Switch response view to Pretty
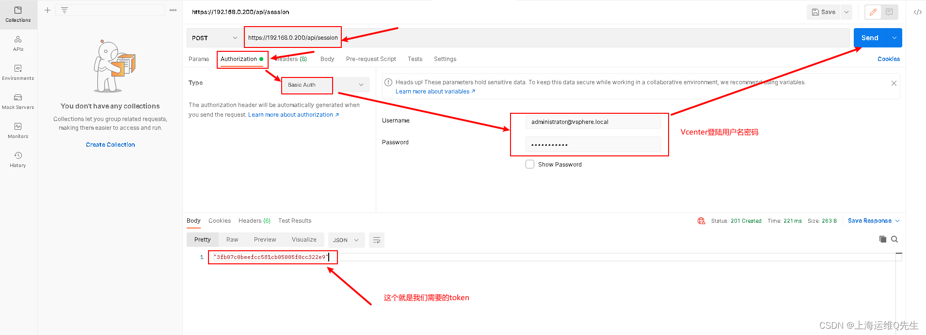Viewport: 926px width, 335px height. [x=203, y=240]
